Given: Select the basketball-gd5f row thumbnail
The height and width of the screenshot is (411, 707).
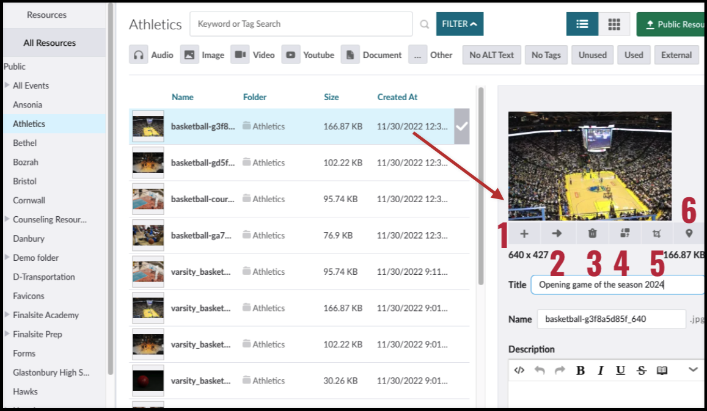Looking at the screenshot, I should (148, 162).
